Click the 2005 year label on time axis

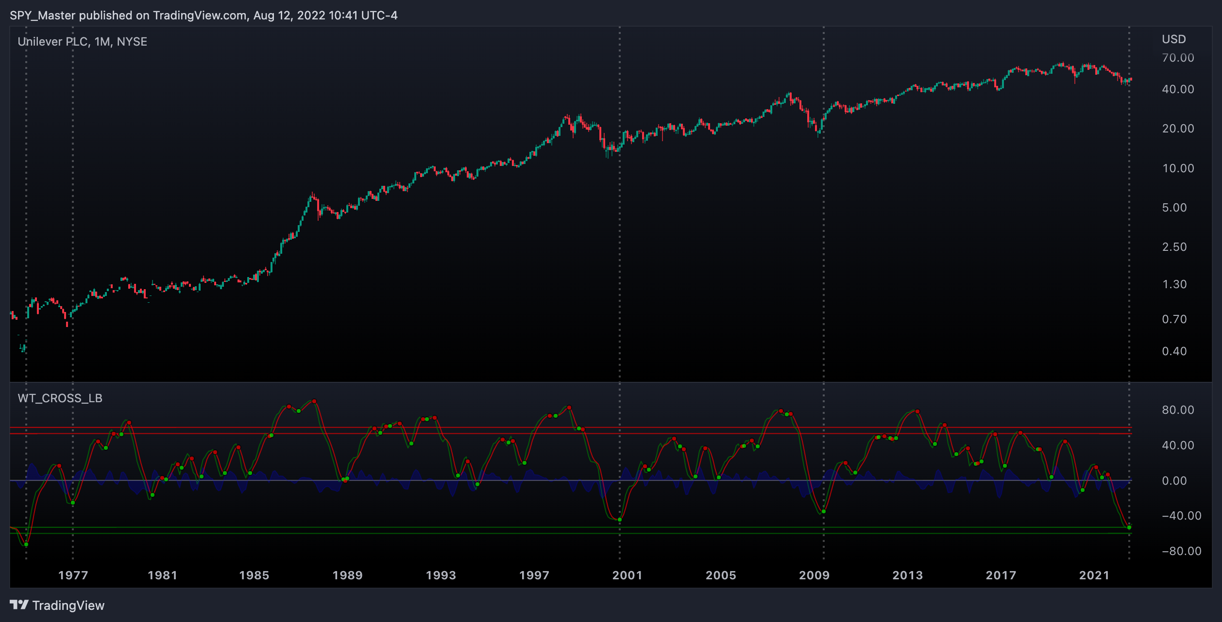click(721, 575)
